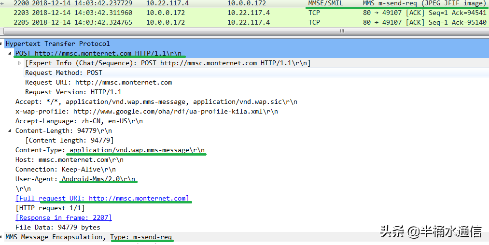Click MMS Message Encapsulation m-send-req row
Viewport: 489px width, 245px height.
(88, 237)
